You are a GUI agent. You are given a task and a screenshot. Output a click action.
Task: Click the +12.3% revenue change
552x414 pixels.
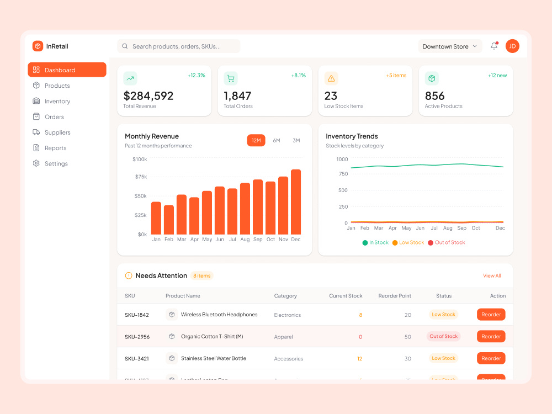point(197,75)
